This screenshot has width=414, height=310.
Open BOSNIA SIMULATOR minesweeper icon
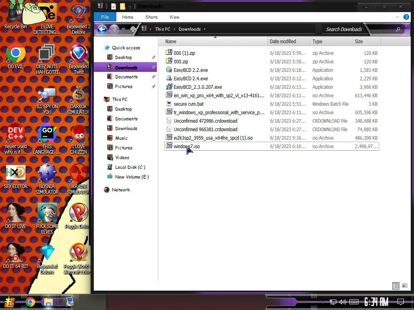47,179
